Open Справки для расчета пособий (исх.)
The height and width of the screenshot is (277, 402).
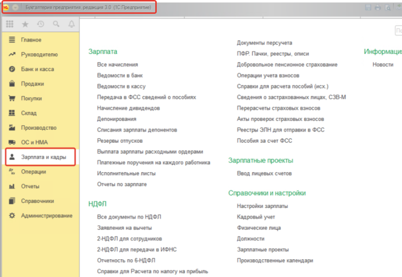tap(282, 86)
